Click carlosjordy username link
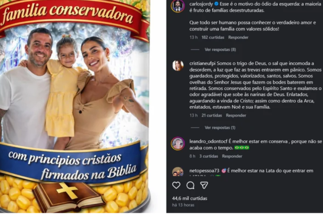323x215 pixels. pyautogui.click(x=201, y=4)
